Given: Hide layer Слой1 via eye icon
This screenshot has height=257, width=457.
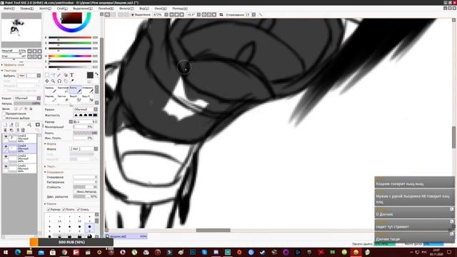Looking at the screenshot, I should [6, 166].
